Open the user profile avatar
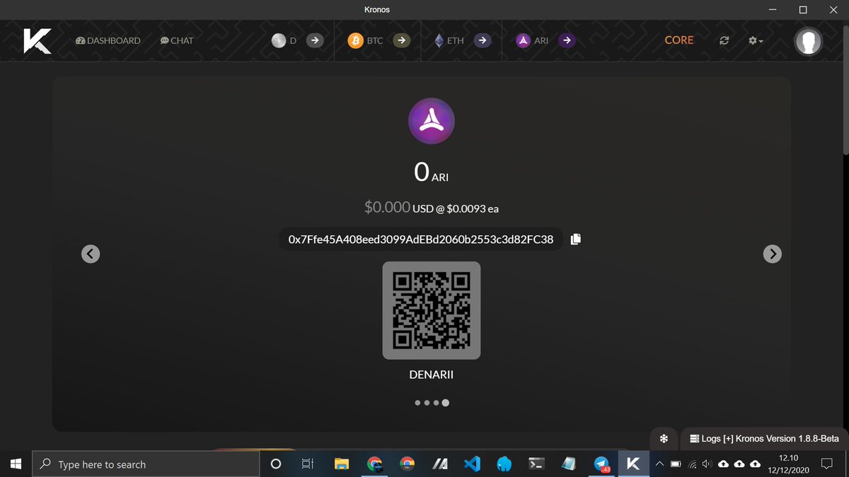Screen dimensions: 849x477 click(809, 41)
